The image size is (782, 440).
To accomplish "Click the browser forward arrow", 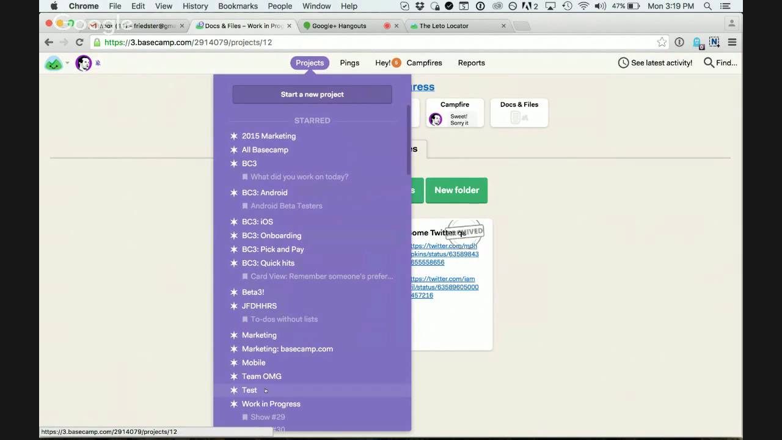I will point(64,42).
